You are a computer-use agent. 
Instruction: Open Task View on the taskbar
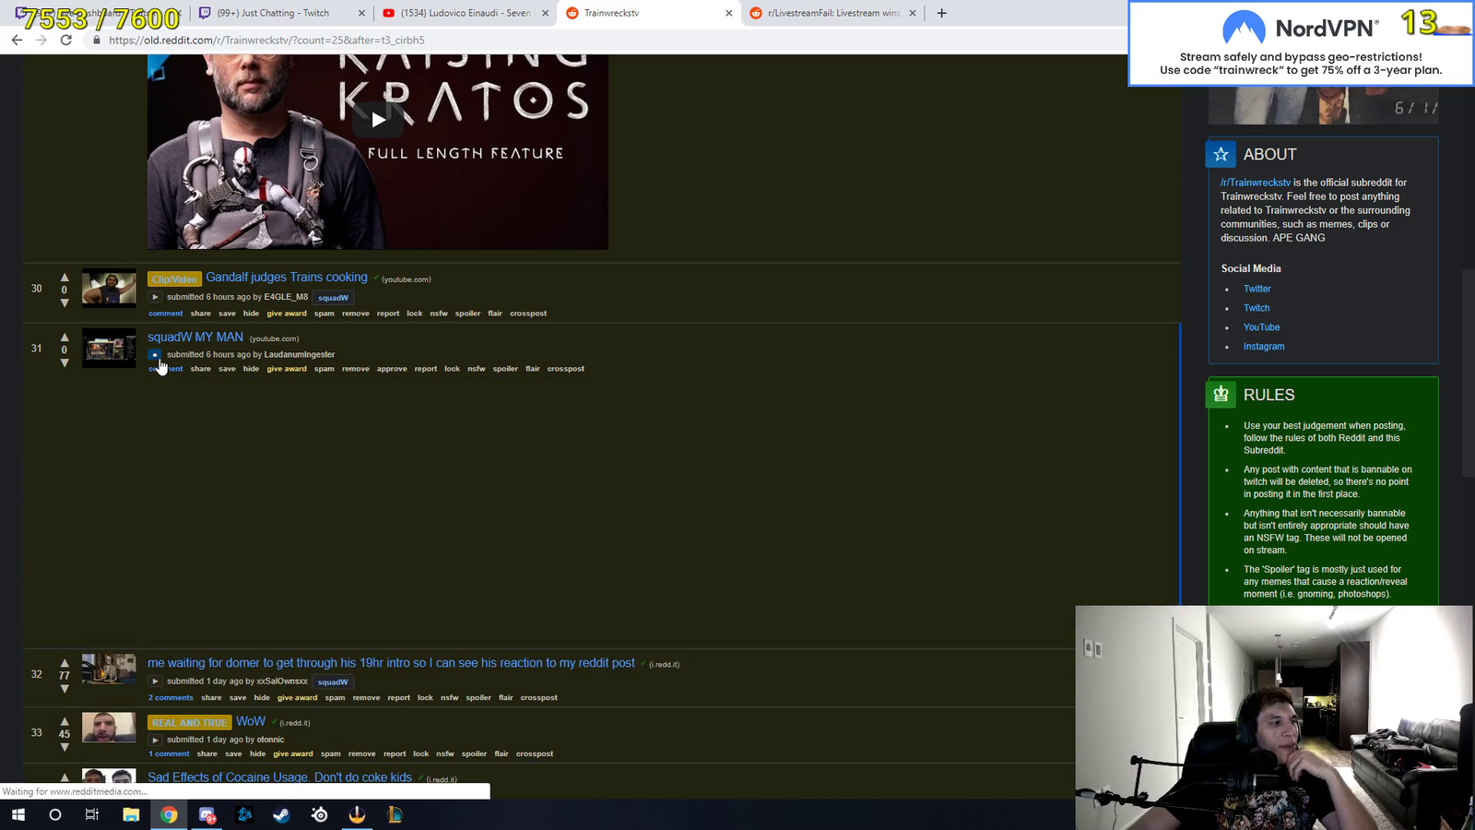coord(92,814)
